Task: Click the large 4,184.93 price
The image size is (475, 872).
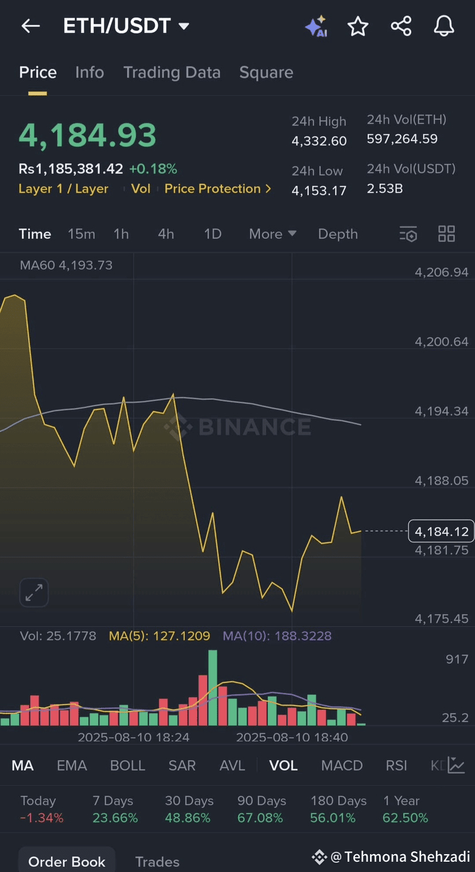Action: click(88, 135)
